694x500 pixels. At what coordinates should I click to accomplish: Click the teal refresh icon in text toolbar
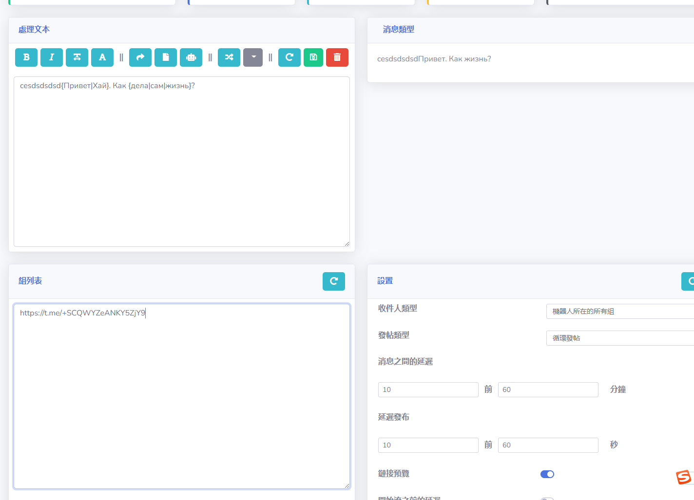(x=289, y=57)
